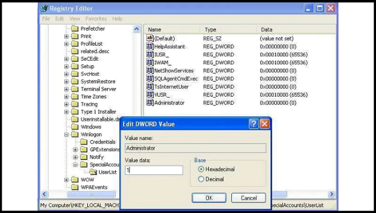This screenshot has height=213, width=376.
Task: Click inside the Value data field
Action: 154,170
